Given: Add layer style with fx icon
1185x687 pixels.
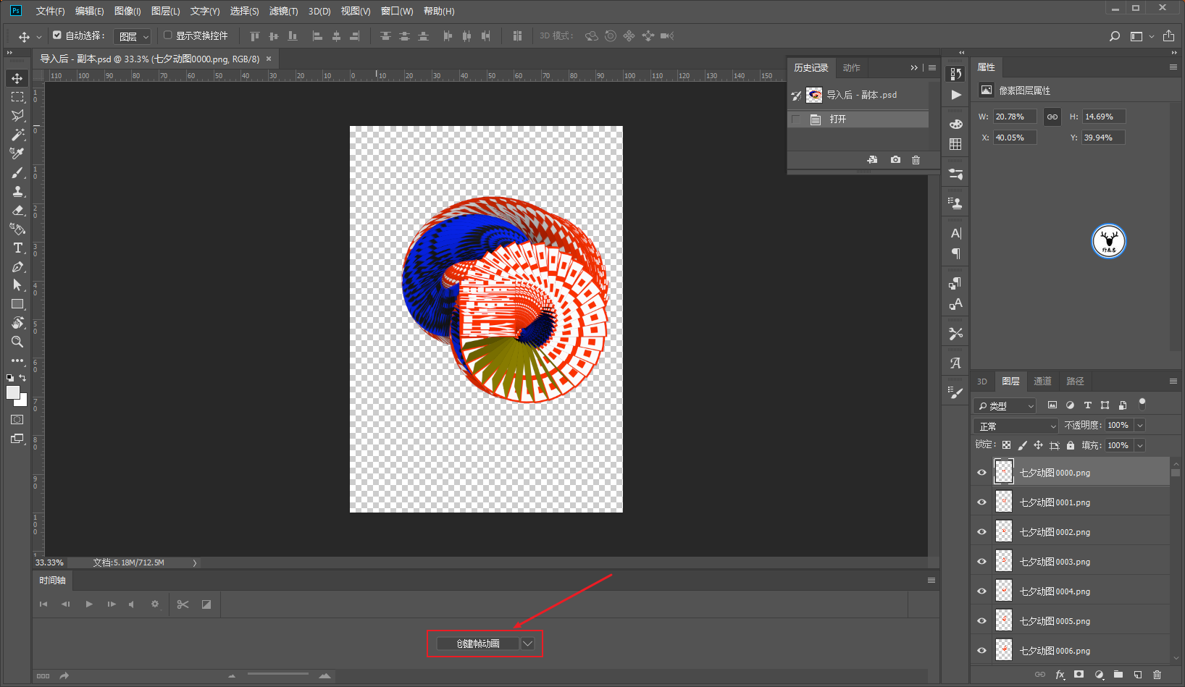Looking at the screenshot, I should click(x=1060, y=675).
